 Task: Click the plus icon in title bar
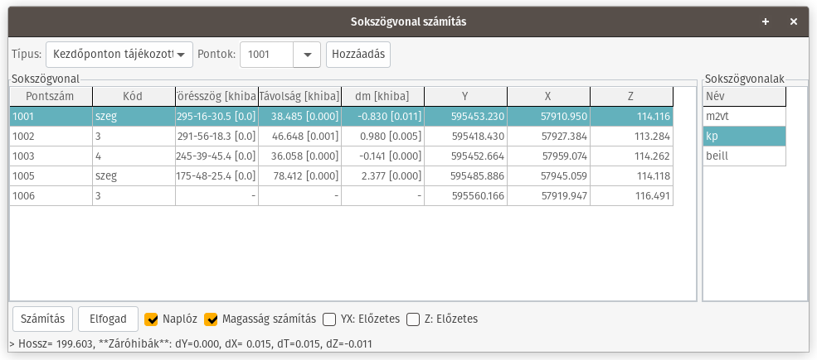click(766, 22)
